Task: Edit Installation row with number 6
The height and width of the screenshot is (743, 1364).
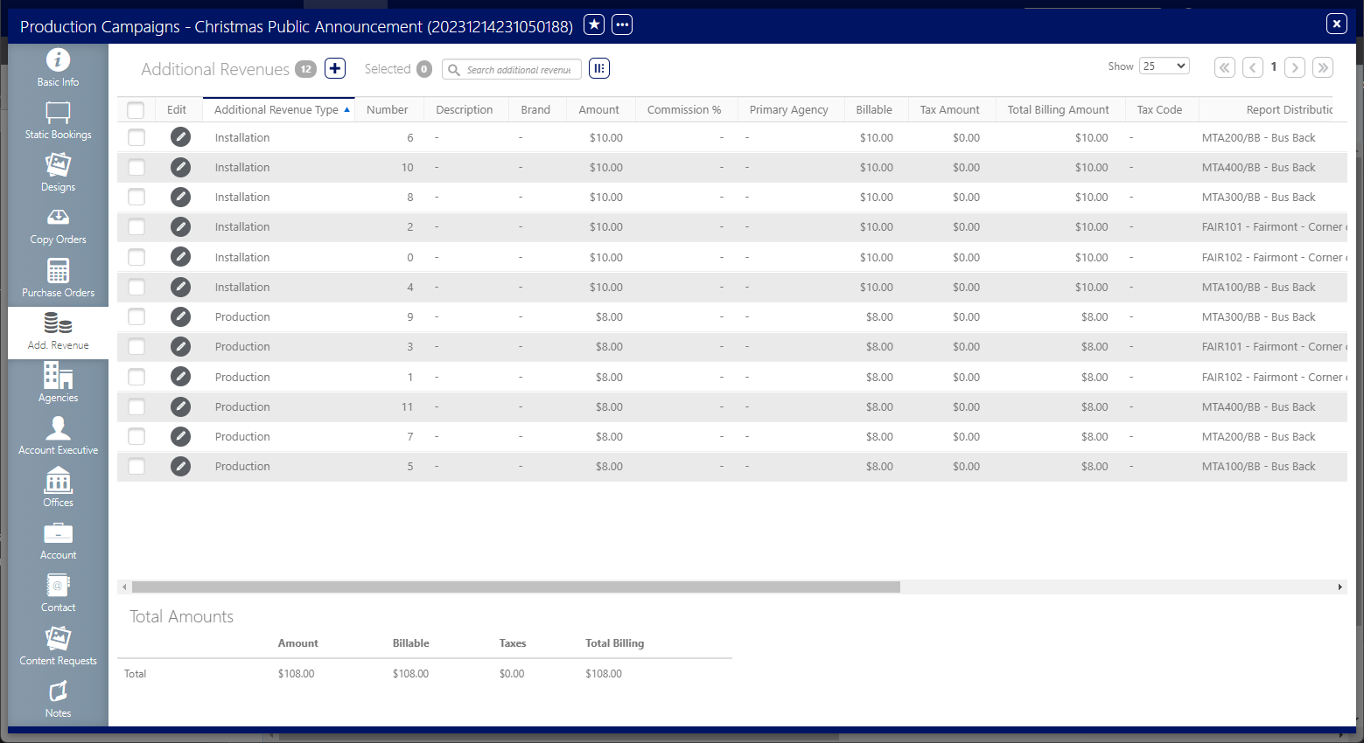Action: click(180, 137)
